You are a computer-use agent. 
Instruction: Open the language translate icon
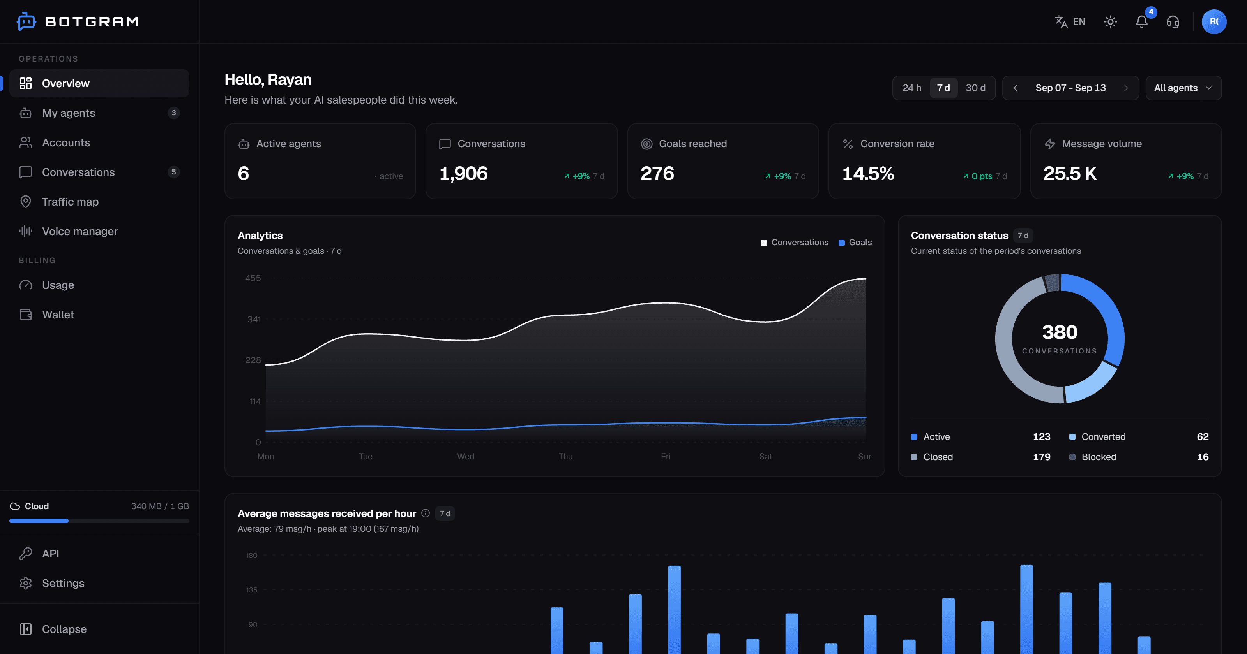[x=1061, y=22]
